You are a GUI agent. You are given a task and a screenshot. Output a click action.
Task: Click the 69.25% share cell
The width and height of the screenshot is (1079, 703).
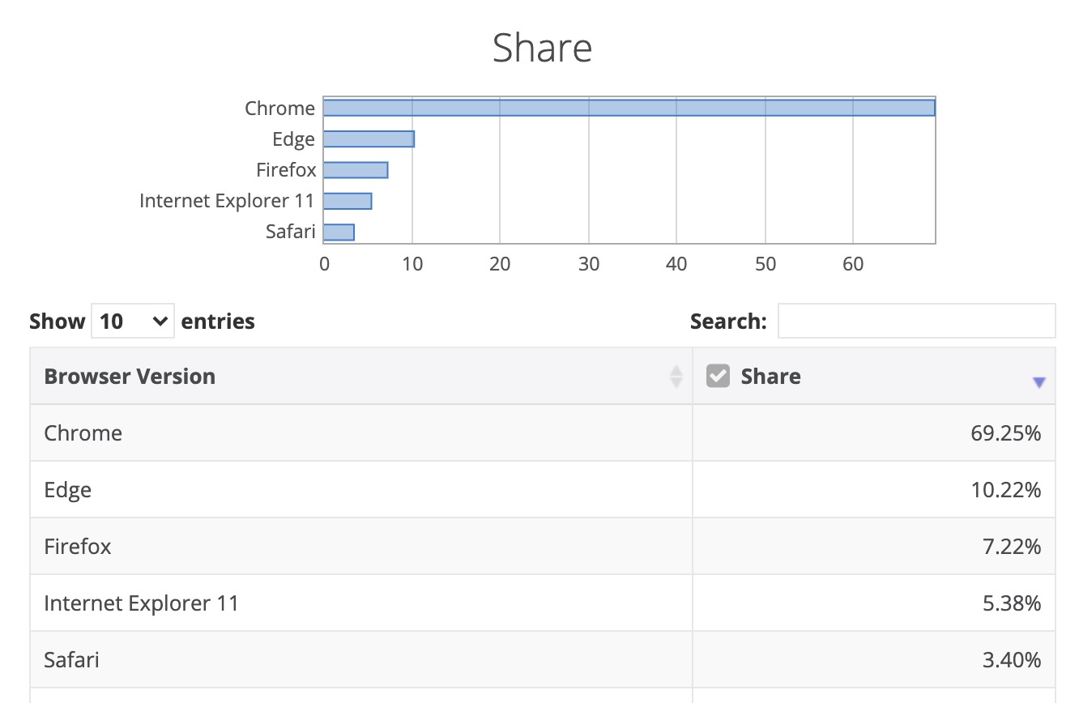coord(1005,433)
